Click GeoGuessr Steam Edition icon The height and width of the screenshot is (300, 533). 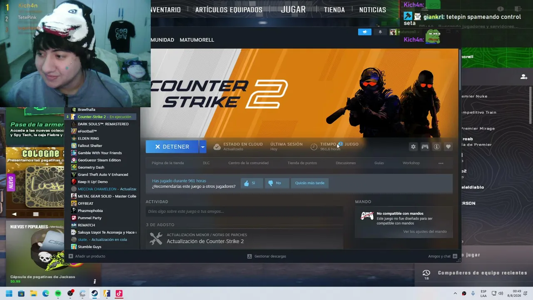(74, 160)
